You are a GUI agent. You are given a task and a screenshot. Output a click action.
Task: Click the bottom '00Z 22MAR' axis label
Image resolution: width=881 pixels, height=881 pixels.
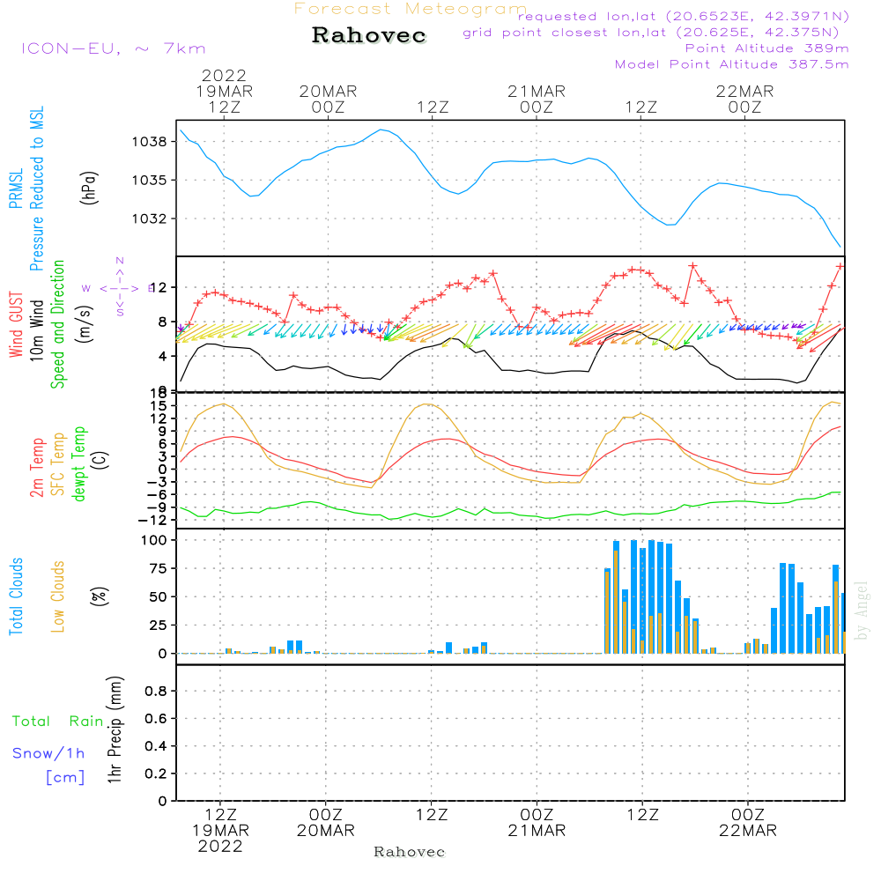click(x=748, y=823)
